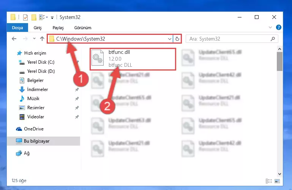Click the pin icon next to Resimler
The width and height of the screenshot is (292, 190).
pos(77,108)
